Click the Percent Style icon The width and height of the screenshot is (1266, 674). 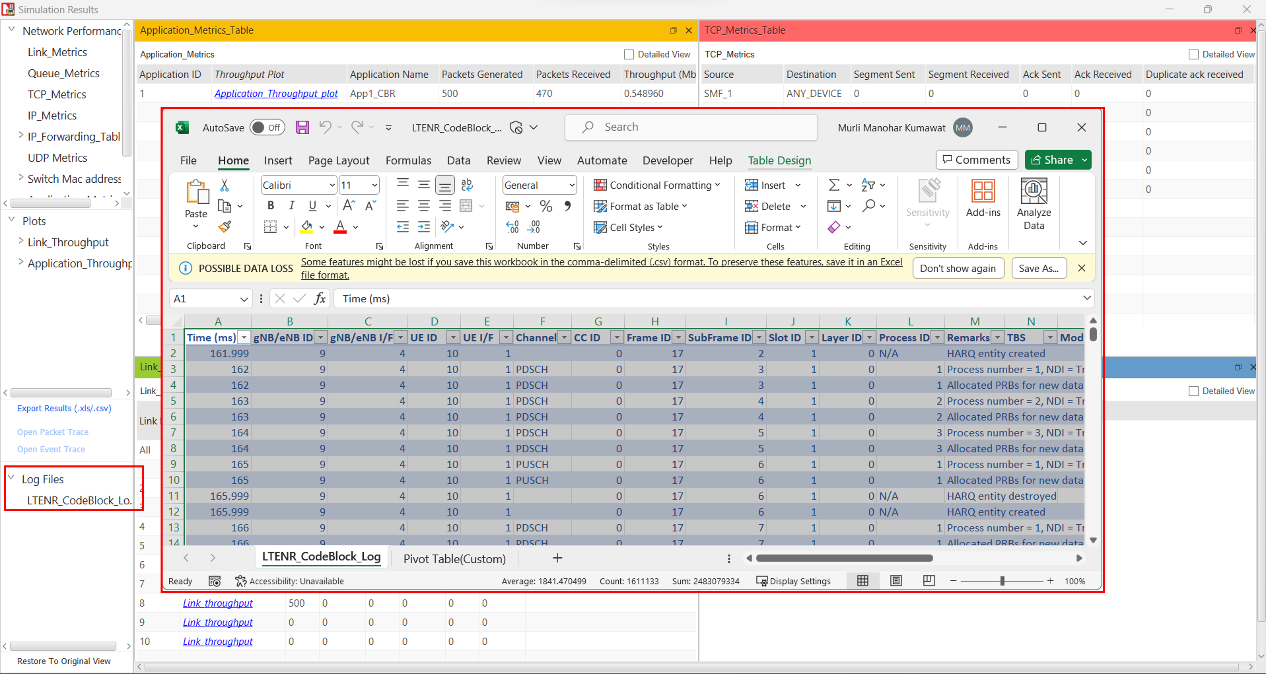(546, 206)
